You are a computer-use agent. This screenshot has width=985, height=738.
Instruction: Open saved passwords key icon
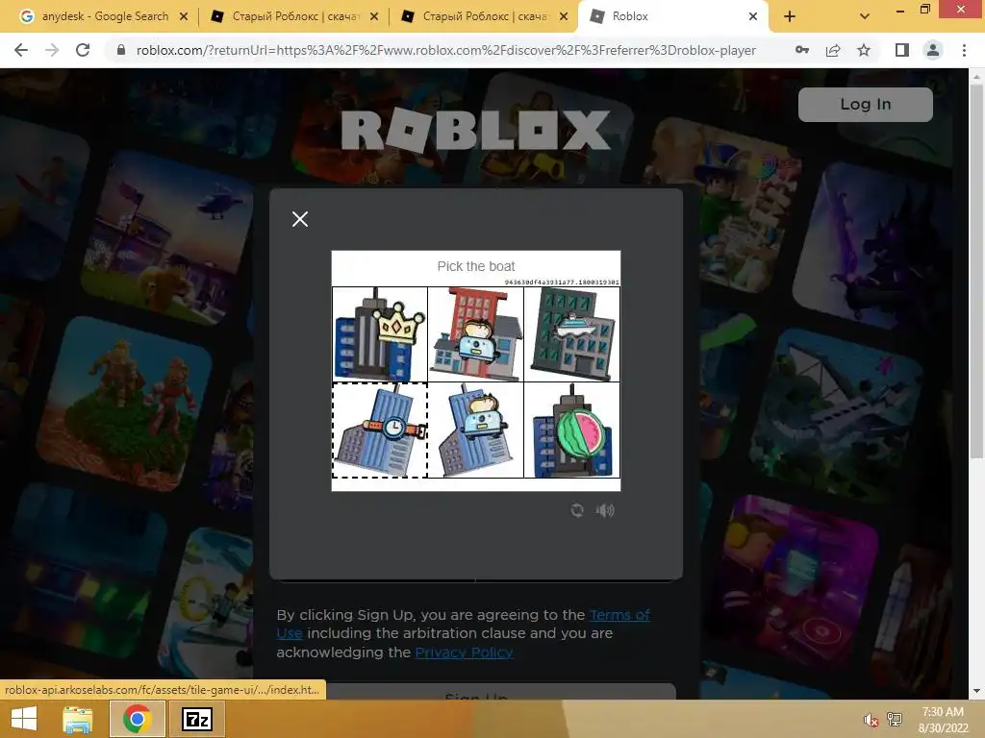pos(802,50)
